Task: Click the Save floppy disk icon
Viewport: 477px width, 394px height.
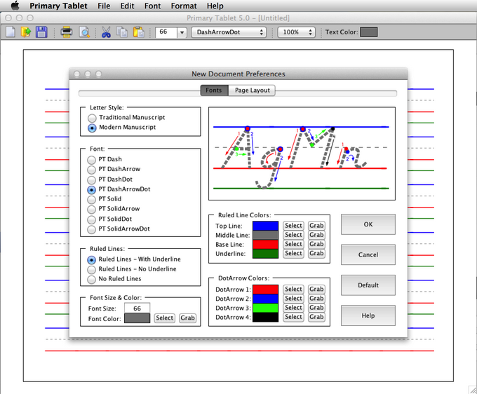Action: 41,32
